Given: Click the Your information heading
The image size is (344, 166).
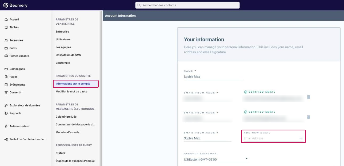Looking at the screenshot, I should click(x=204, y=40).
